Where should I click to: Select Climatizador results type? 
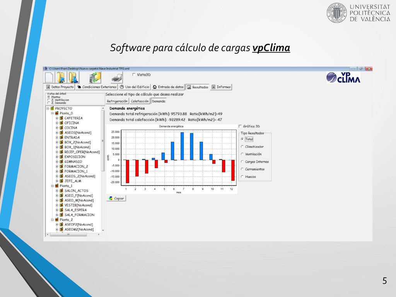(x=242, y=147)
